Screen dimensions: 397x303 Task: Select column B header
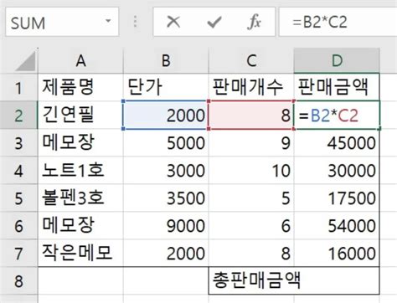tap(166, 60)
